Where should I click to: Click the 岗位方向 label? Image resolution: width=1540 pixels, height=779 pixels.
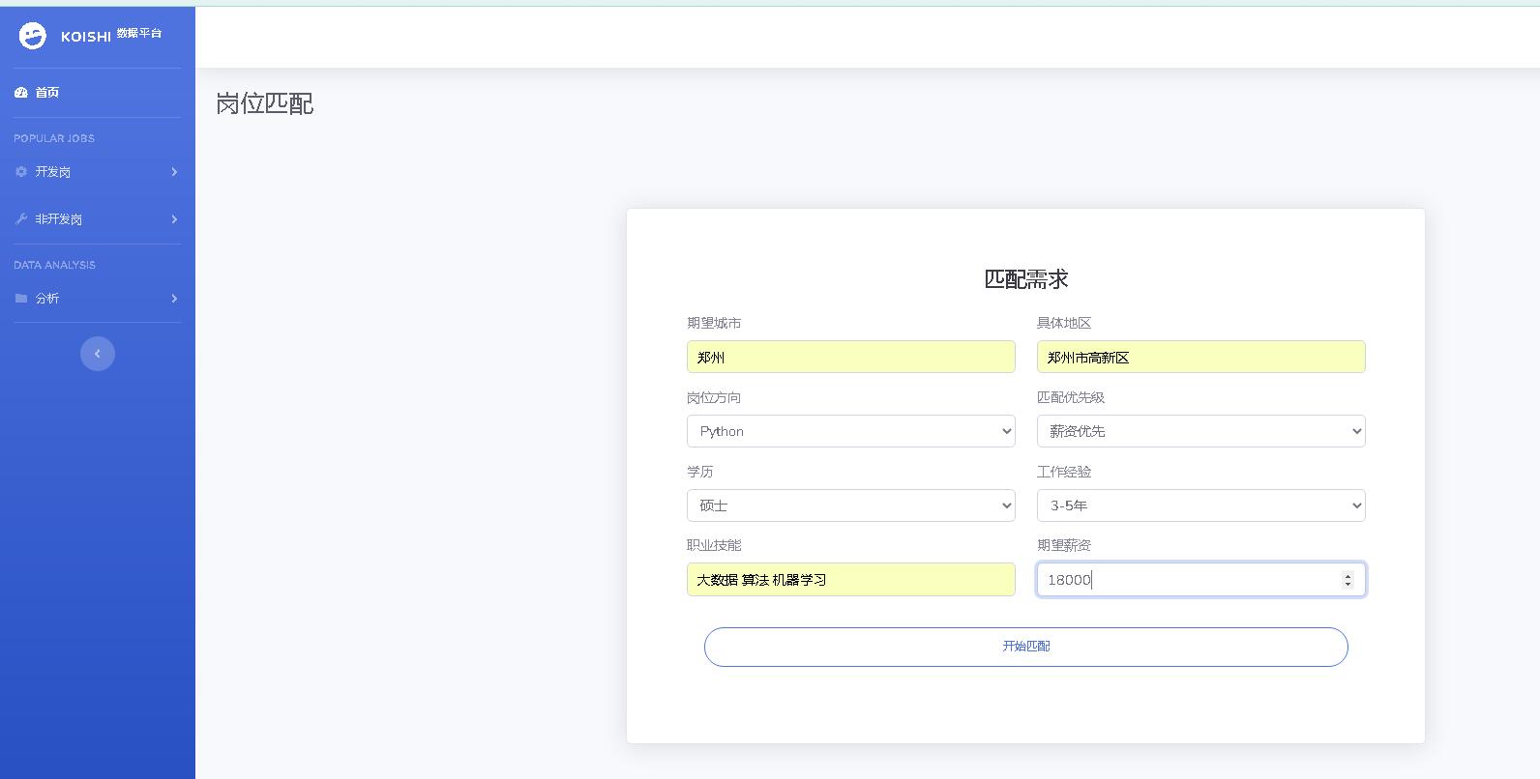pos(714,397)
